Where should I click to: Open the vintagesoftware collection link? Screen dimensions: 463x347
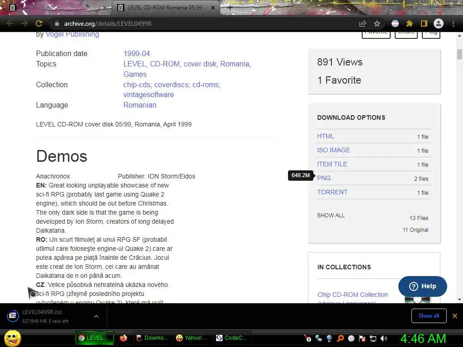click(148, 95)
